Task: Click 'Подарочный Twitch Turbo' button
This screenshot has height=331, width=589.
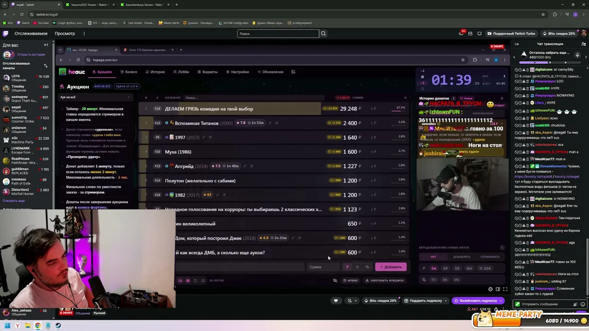Action: pos(511,34)
